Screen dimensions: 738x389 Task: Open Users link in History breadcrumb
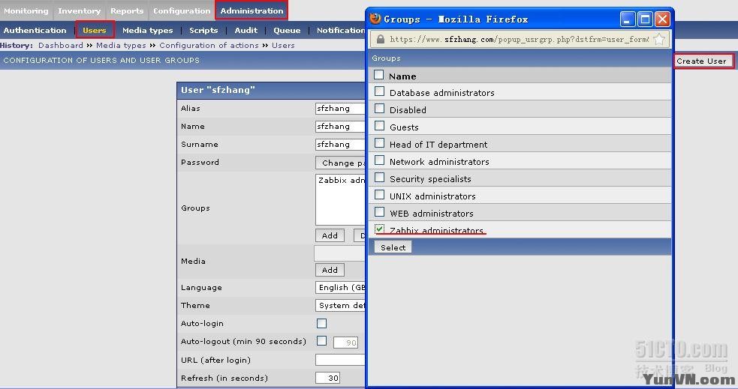[x=283, y=45]
